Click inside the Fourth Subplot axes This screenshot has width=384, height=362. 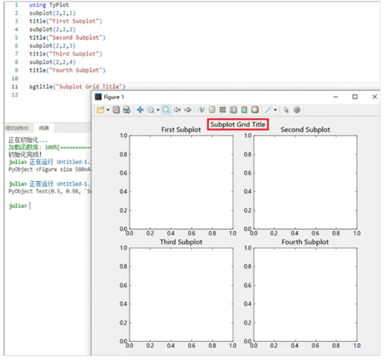(305, 294)
